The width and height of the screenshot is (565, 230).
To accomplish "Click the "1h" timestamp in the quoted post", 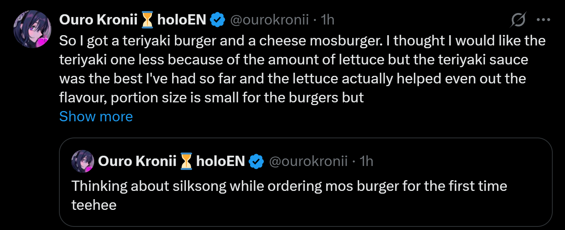I will point(366,161).
